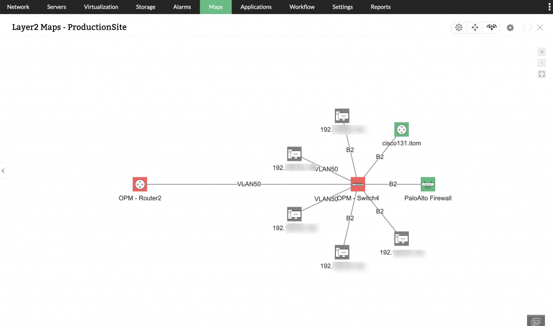
Task: Click the VLAN50 link label to Router2
Action: point(249,184)
